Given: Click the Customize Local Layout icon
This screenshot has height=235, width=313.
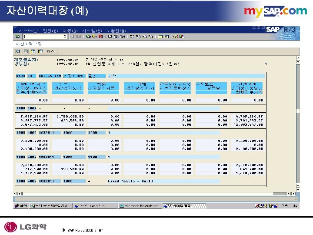Looking at the screenshot, I should 182,37.
